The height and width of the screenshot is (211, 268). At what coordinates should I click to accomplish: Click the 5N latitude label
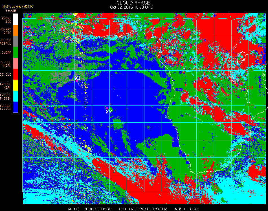point(251,35)
